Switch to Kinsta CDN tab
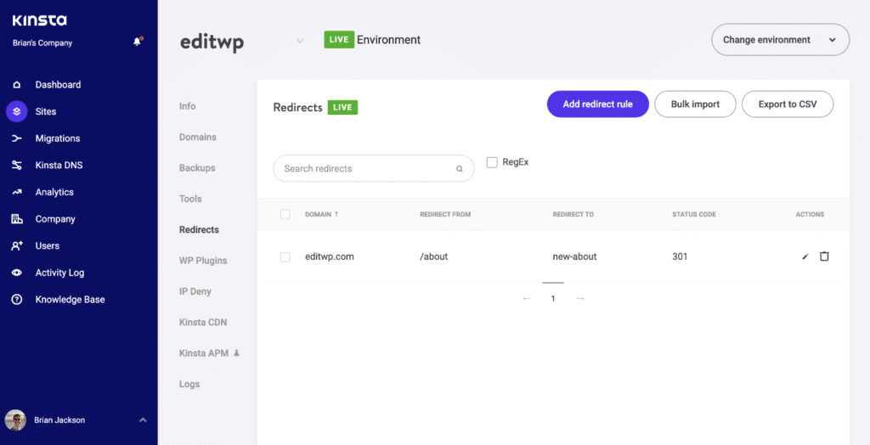Image resolution: width=870 pixels, height=445 pixels. pos(203,323)
